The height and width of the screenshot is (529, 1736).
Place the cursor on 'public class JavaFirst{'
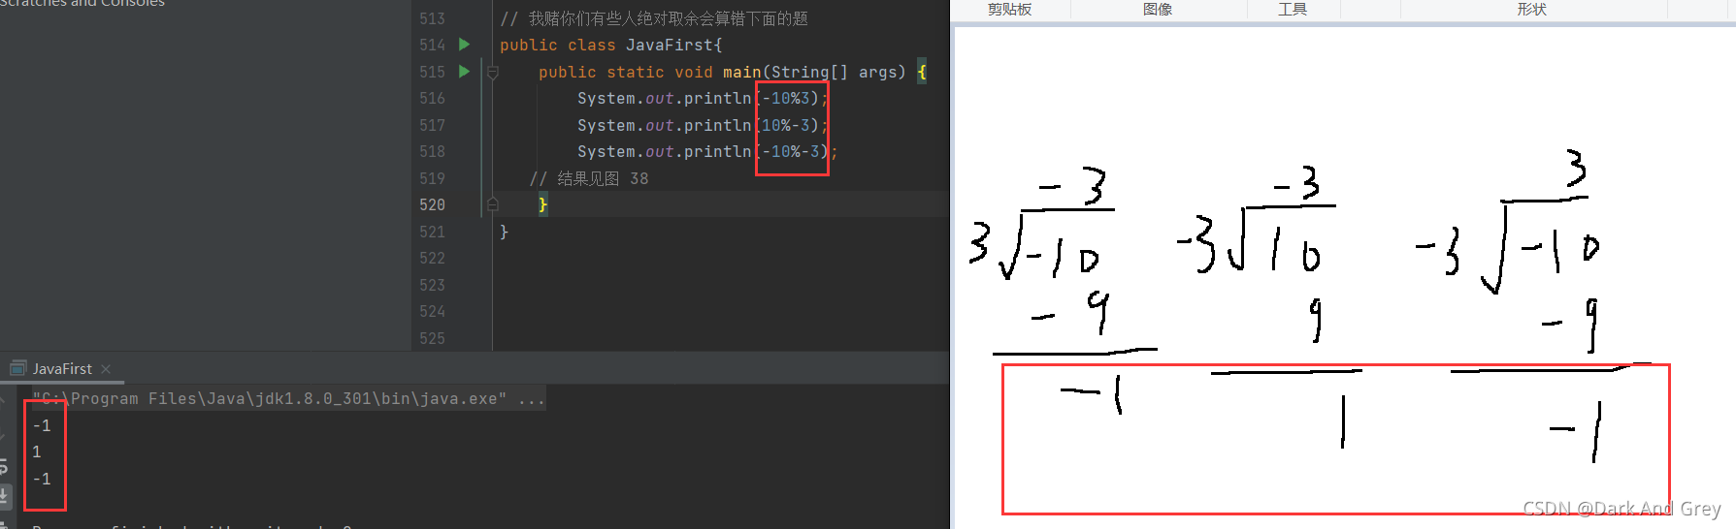610,45
